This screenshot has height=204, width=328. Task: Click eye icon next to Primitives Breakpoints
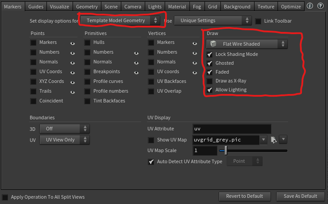point(136,72)
